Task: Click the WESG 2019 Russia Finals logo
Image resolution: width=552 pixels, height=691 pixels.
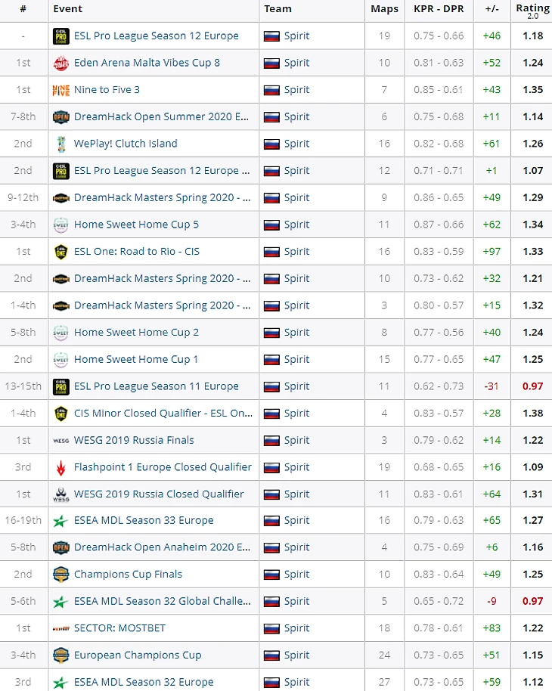Action: coord(60,440)
